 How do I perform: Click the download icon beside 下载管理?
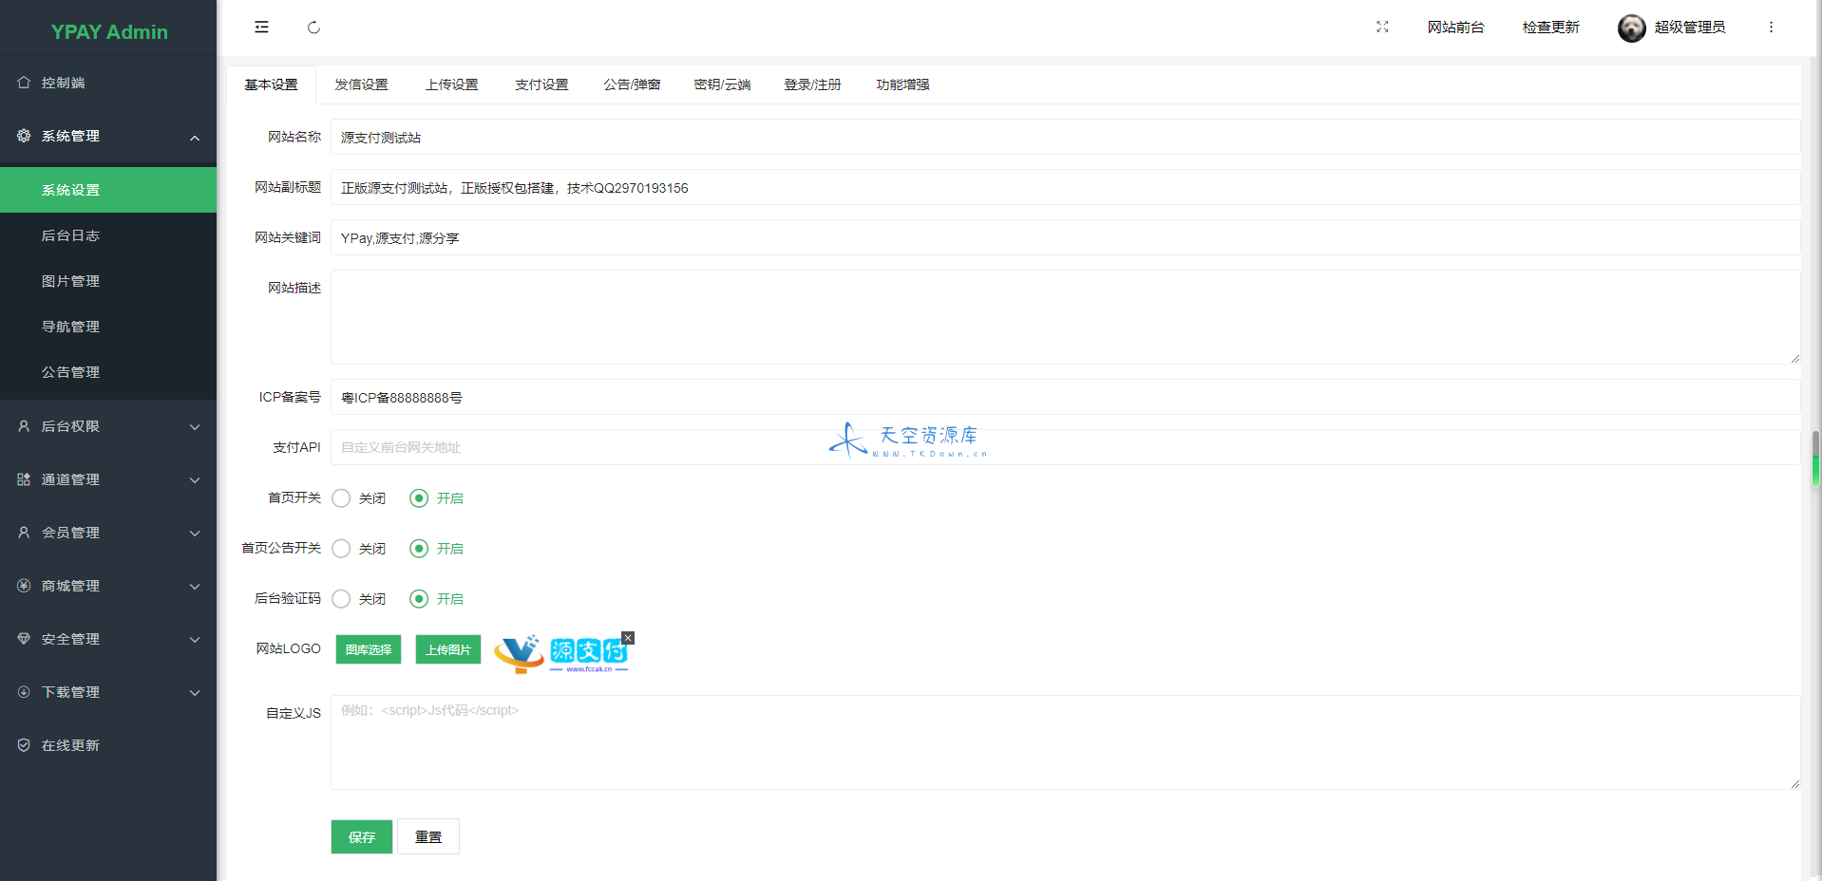tap(24, 692)
